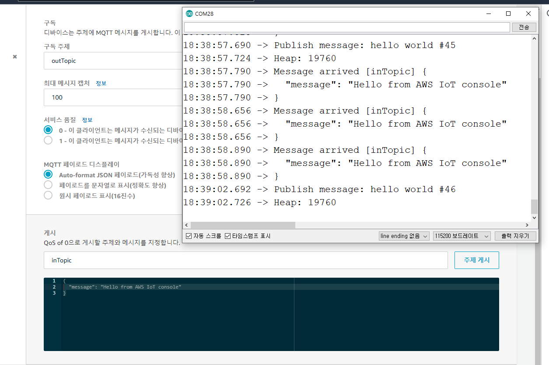Open 정보 link next to 최대 메시지 캡처
The height and width of the screenshot is (365, 549).
coord(101,83)
